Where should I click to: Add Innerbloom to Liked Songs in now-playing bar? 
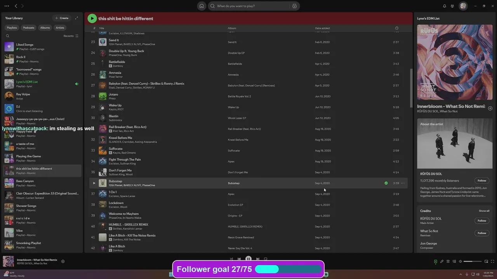63,261
